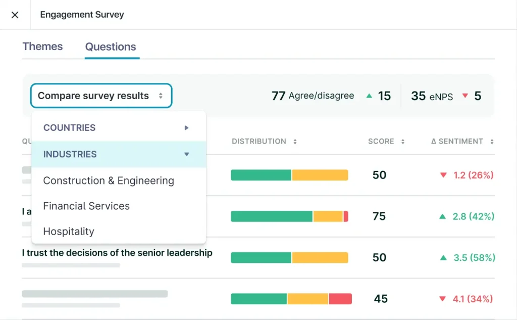Image resolution: width=517 pixels, height=320 pixels.
Task: Click the question about trusting senior leadership
Action: click(x=117, y=253)
